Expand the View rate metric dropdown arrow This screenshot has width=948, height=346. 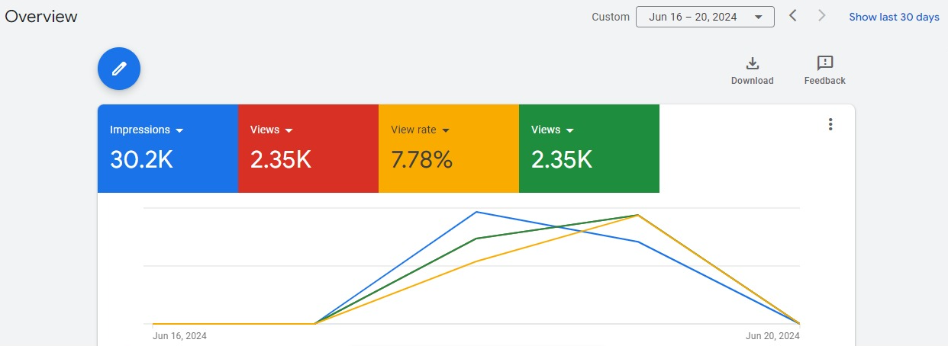point(446,130)
